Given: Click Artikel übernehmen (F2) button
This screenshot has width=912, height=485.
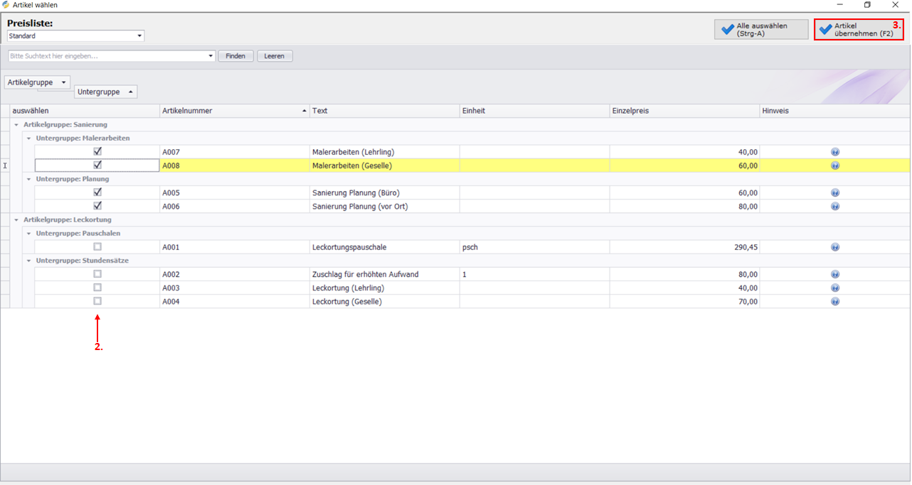Looking at the screenshot, I should click(859, 30).
